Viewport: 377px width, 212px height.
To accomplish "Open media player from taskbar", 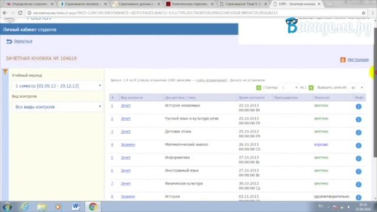I will pyautogui.click(x=58, y=207).
